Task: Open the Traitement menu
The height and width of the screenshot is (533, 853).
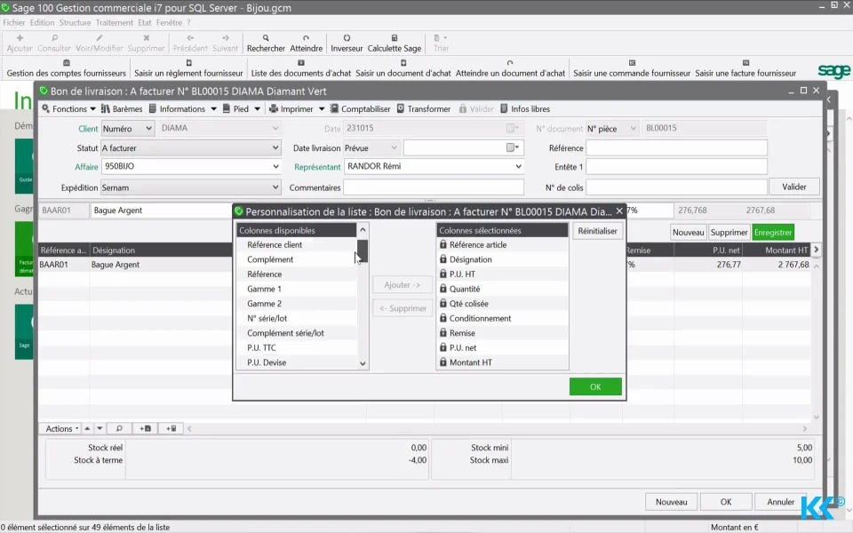Action: point(115,23)
